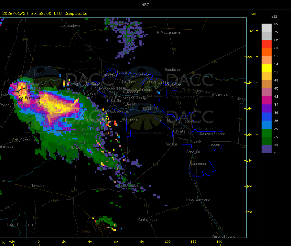291x246 pixels.
Task: Select the yellow 54 dBZ legend swatch
Action: (266, 68)
